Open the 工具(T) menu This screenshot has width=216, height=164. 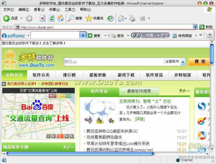[70, 10]
